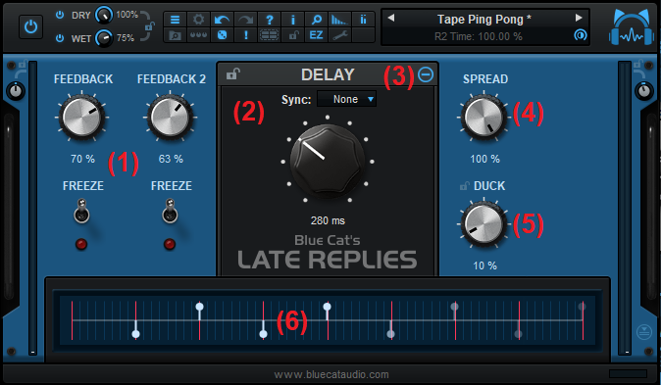This screenshot has height=385, width=661.
Task: Go to next preset arrow
Action: coord(579,18)
